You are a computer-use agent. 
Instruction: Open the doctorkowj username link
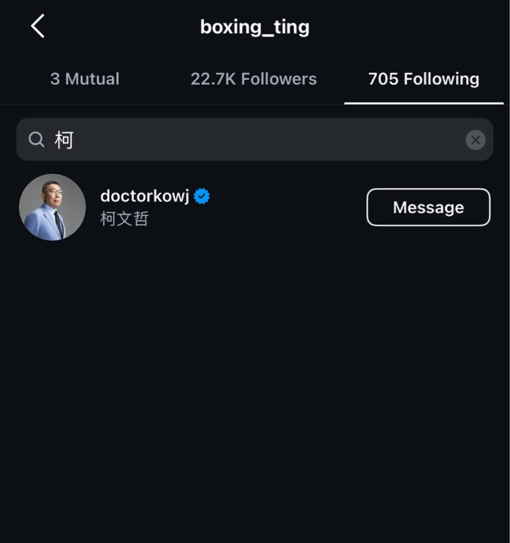(144, 196)
